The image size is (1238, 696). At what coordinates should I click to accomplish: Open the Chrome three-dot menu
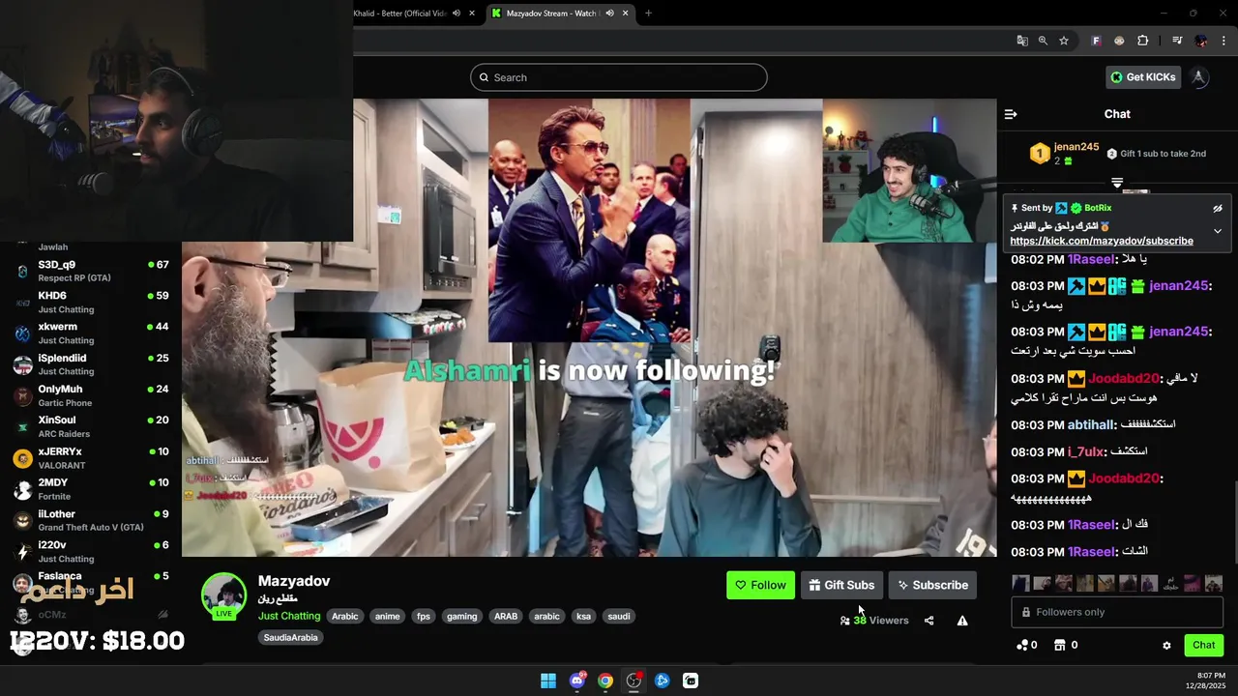pyautogui.click(x=1224, y=41)
